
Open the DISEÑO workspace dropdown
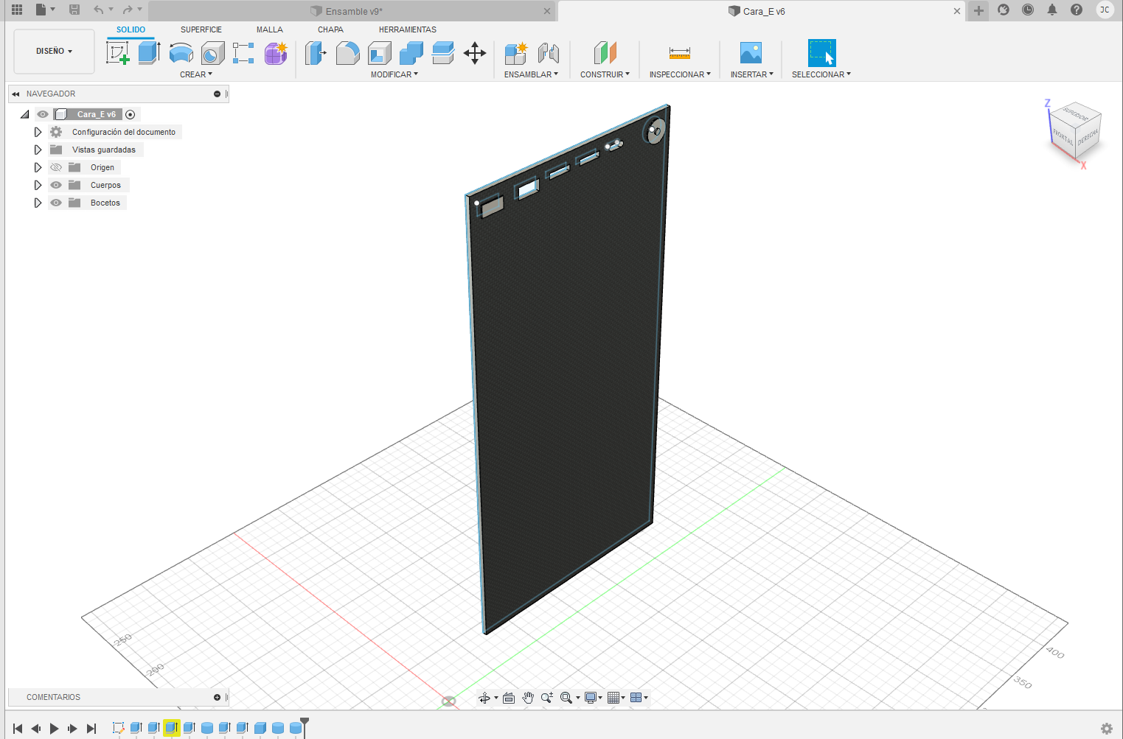tap(55, 52)
